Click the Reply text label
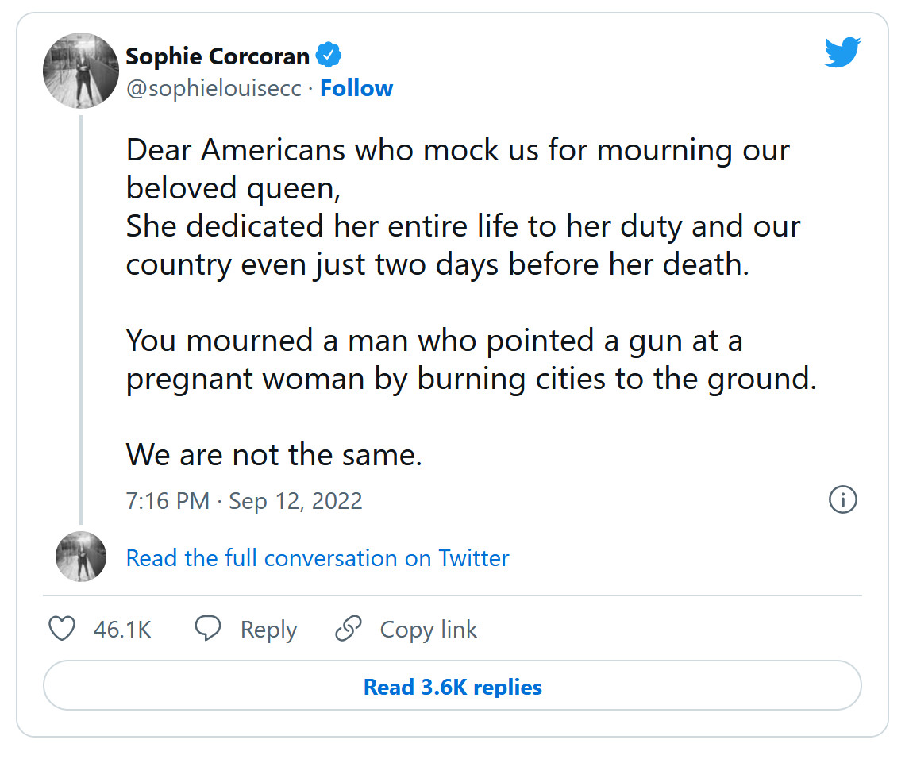This screenshot has width=909, height=763. pos(268,630)
